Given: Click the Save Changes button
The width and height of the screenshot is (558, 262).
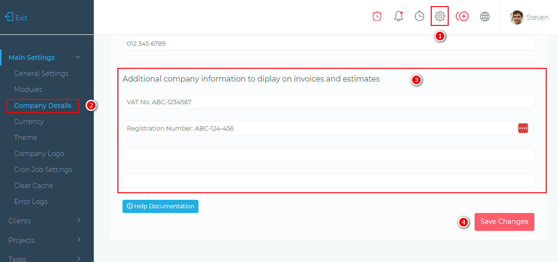Looking at the screenshot, I should click(504, 222).
